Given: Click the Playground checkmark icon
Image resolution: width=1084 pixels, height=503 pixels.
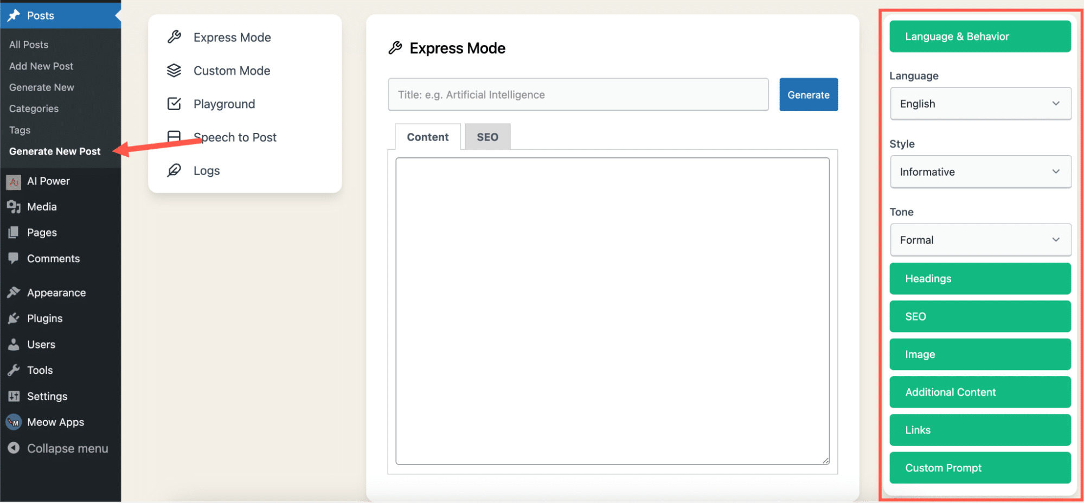Looking at the screenshot, I should click(x=174, y=104).
